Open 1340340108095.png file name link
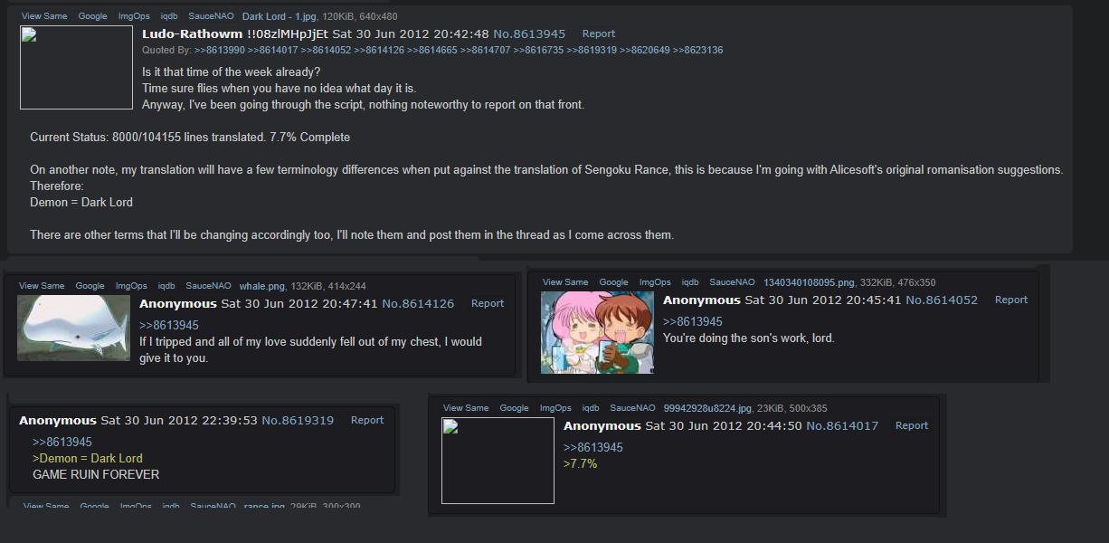This screenshot has width=1109, height=543. pyautogui.click(x=810, y=282)
